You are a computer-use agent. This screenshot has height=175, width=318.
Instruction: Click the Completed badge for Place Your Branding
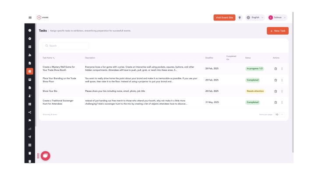coord(252,80)
